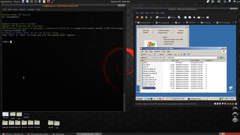Select the Computer Name tab
The width and height of the screenshot is (240, 135).
click(162, 33)
